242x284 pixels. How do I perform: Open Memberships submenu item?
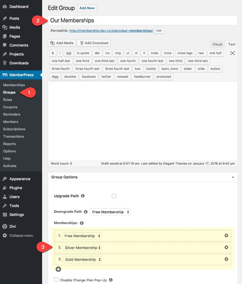[14, 85]
